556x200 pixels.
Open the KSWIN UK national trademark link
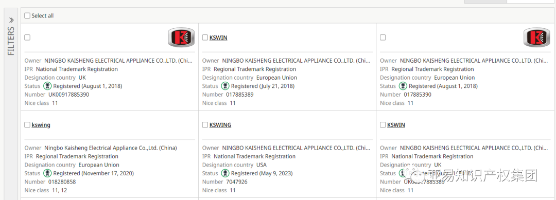[x=396, y=125]
